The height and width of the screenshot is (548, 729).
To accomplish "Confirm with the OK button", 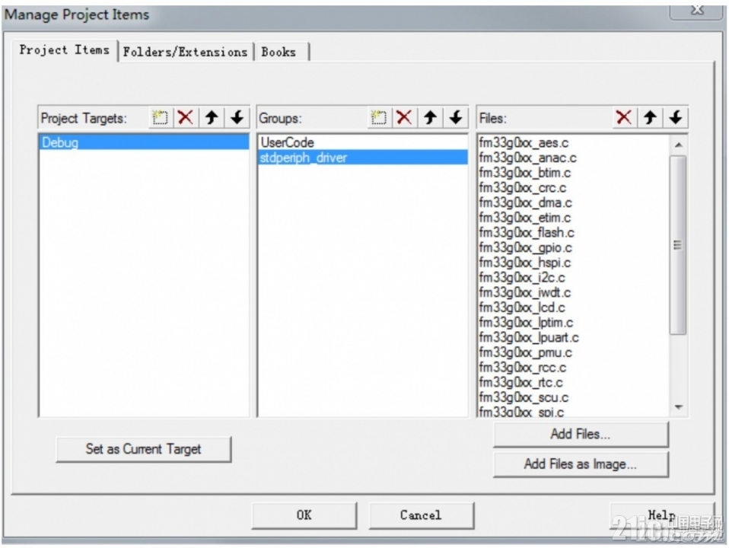I will point(304,515).
